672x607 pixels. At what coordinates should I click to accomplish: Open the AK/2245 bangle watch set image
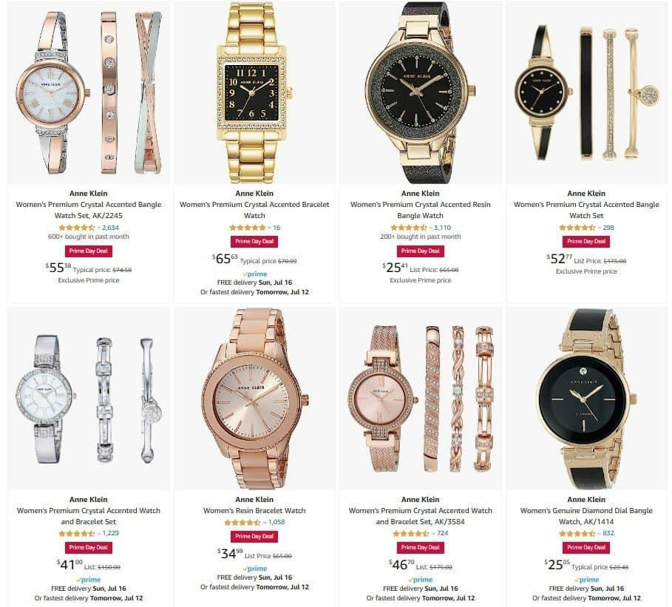point(89,92)
